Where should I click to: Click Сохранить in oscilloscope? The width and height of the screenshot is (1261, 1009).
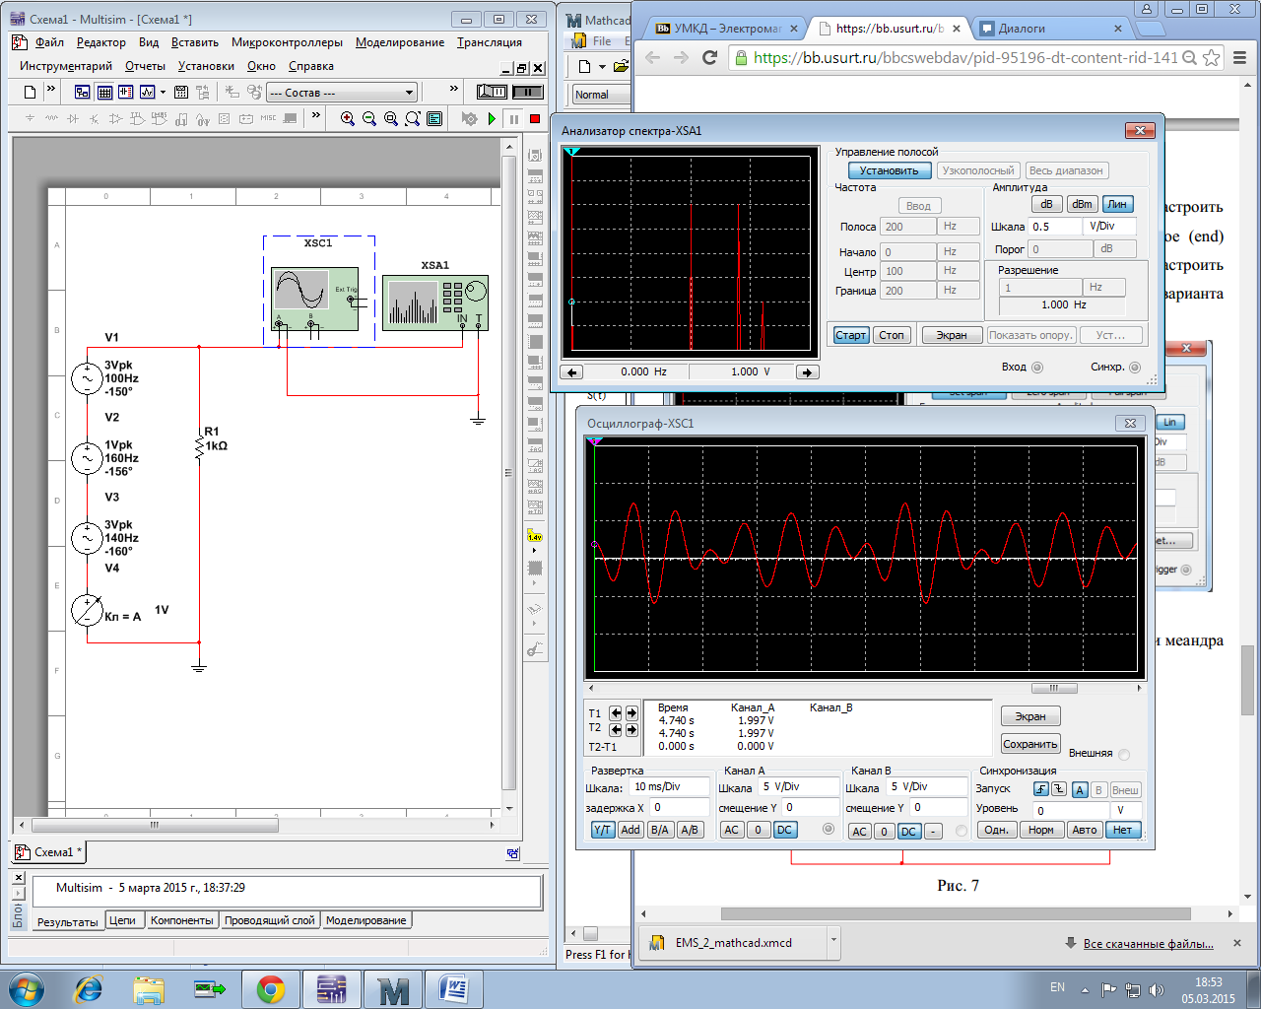coord(1030,744)
